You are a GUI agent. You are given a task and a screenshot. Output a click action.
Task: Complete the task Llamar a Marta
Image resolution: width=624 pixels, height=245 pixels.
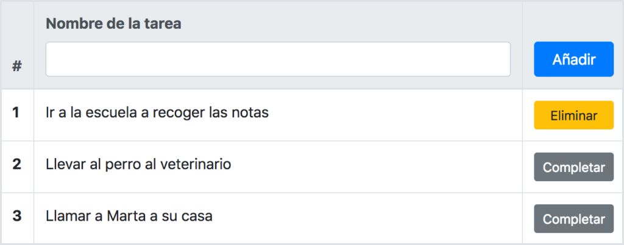coord(573,218)
